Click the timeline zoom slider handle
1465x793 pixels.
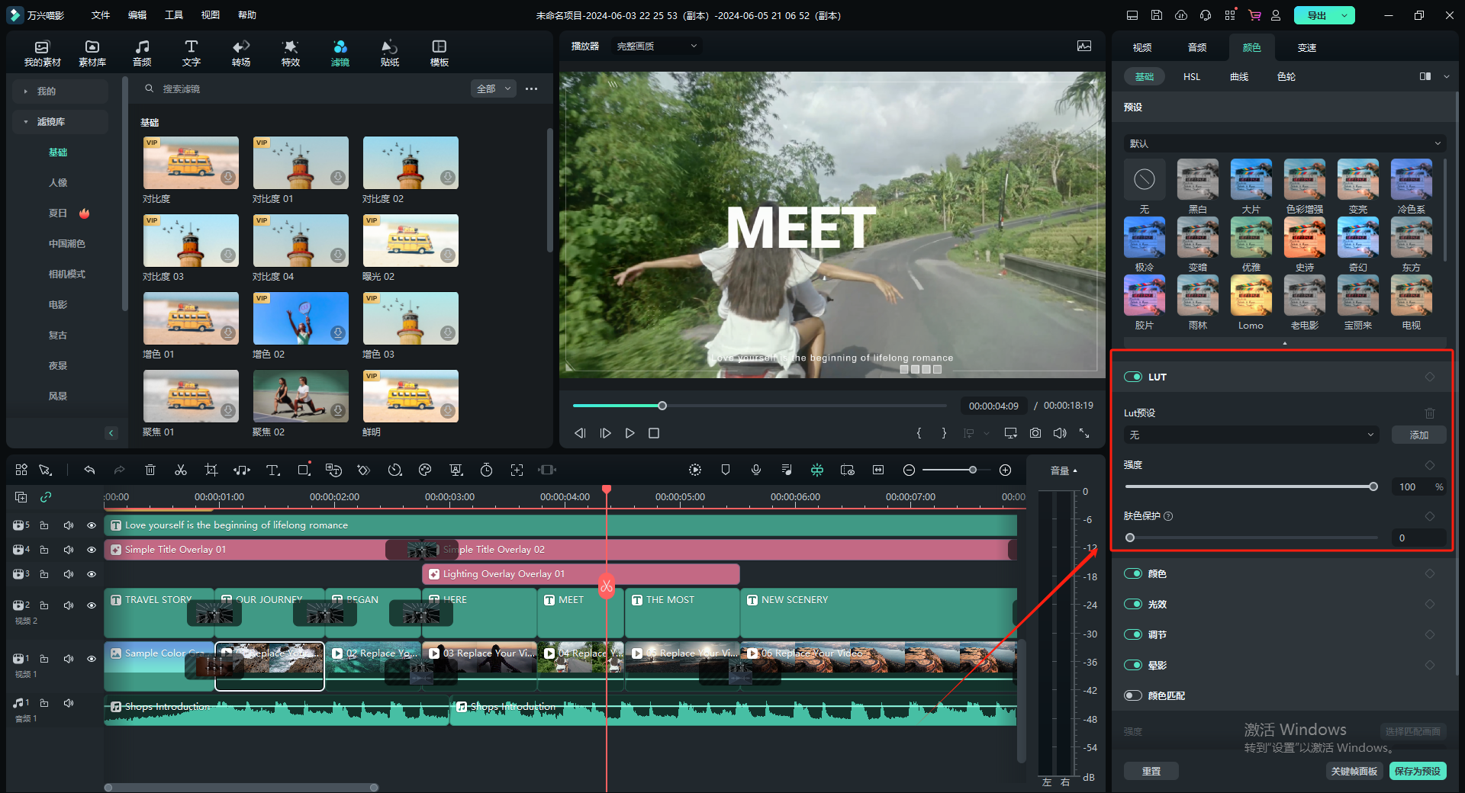coord(973,470)
